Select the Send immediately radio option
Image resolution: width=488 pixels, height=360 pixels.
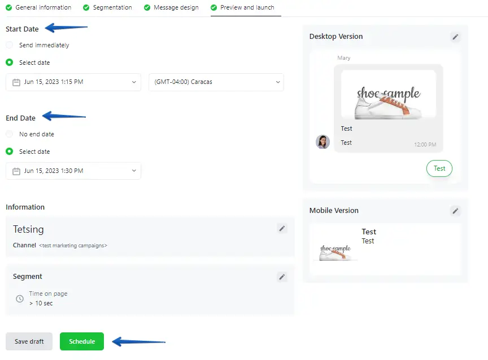(10, 45)
